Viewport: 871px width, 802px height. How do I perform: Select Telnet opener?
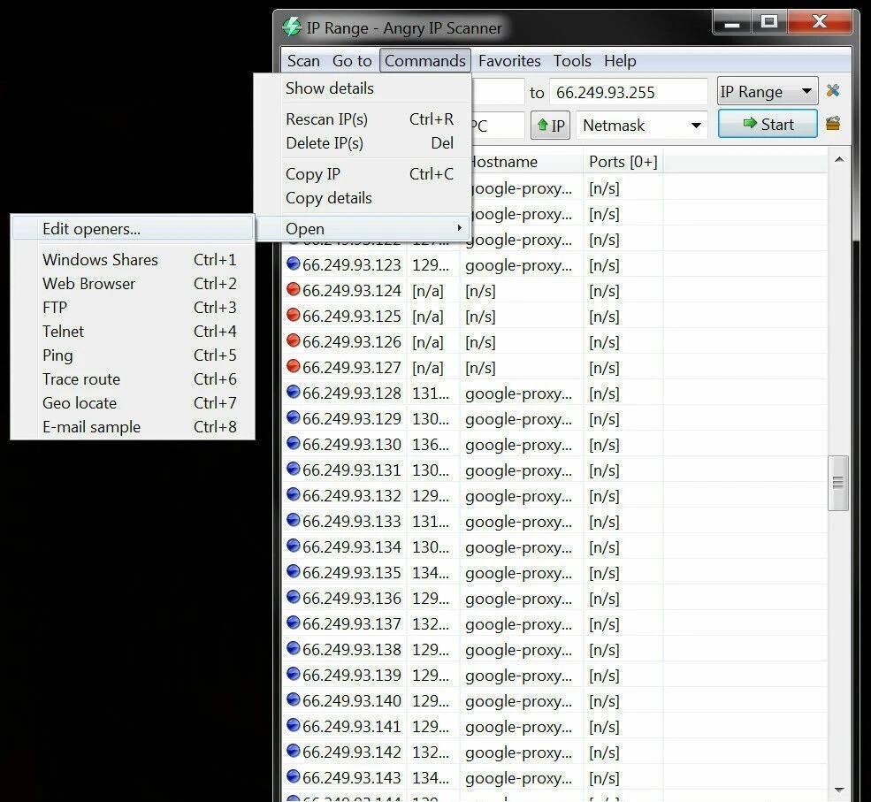point(133,331)
